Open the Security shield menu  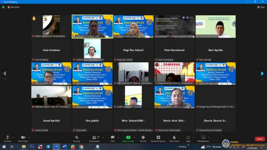click(x=76, y=139)
